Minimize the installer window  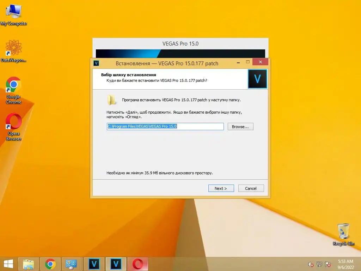238,62
